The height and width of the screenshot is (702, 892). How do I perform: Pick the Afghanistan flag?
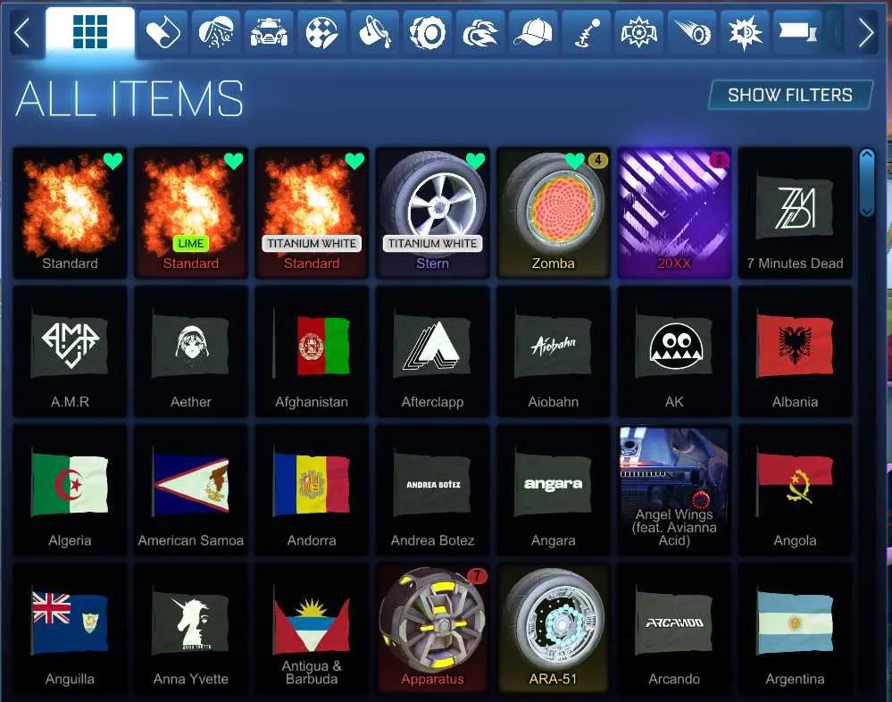[312, 352]
